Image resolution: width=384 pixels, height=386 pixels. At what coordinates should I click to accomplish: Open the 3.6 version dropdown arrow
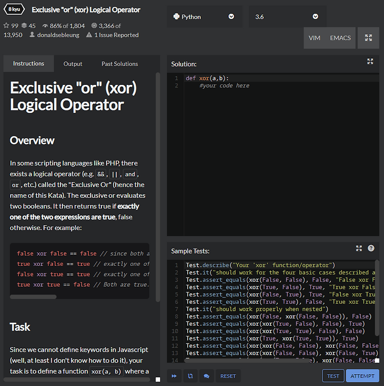point(315,16)
